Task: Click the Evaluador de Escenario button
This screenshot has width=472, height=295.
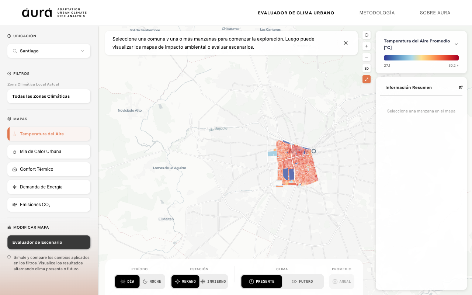Action: point(49,242)
